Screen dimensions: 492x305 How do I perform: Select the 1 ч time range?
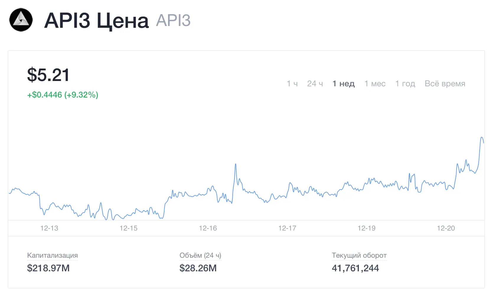(x=292, y=84)
